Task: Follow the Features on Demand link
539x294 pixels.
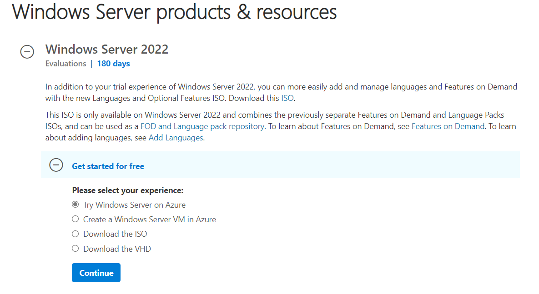Action: 448,126
